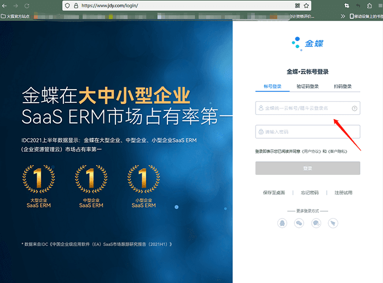Viewport: 383px width, 283px height.
Task: Log in with paper-plane 云之家 icon
Action: [x=333, y=223]
